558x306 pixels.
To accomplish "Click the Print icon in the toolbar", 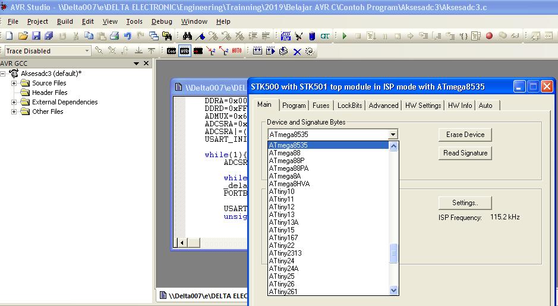I will pyautogui.click(x=114, y=36).
